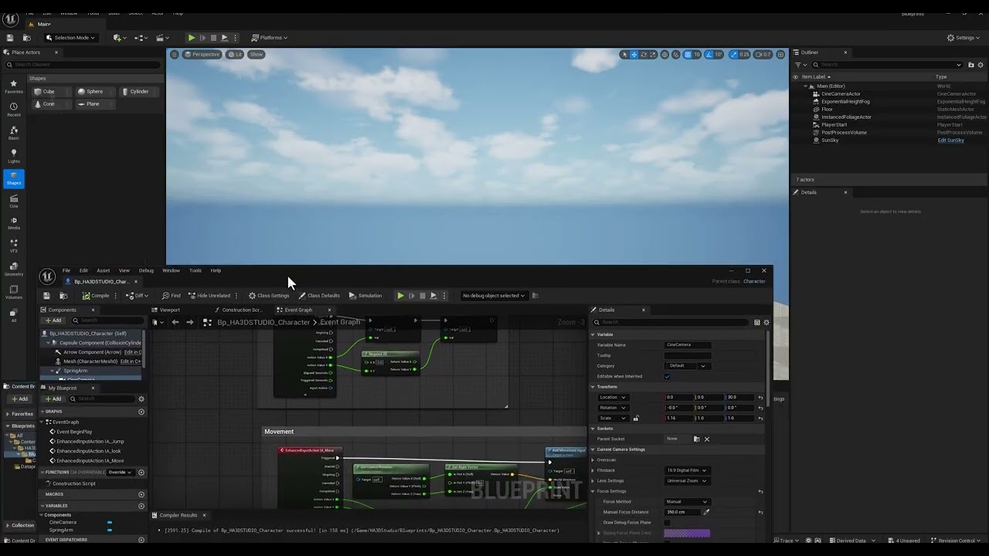Select SpringArm in Components tree

76,371
